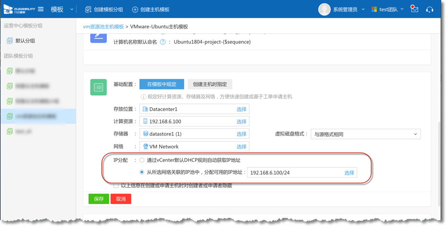The width and height of the screenshot is (446, 227).
Task: Click the IP address 192.168.6.100/24 field
Action: 293,173
